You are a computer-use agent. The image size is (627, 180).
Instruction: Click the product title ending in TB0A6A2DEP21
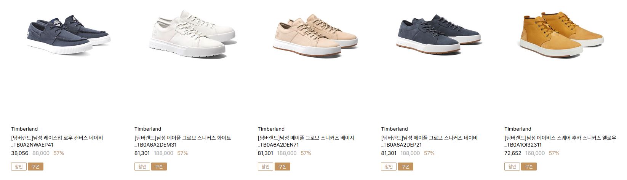tap(429, 141)
